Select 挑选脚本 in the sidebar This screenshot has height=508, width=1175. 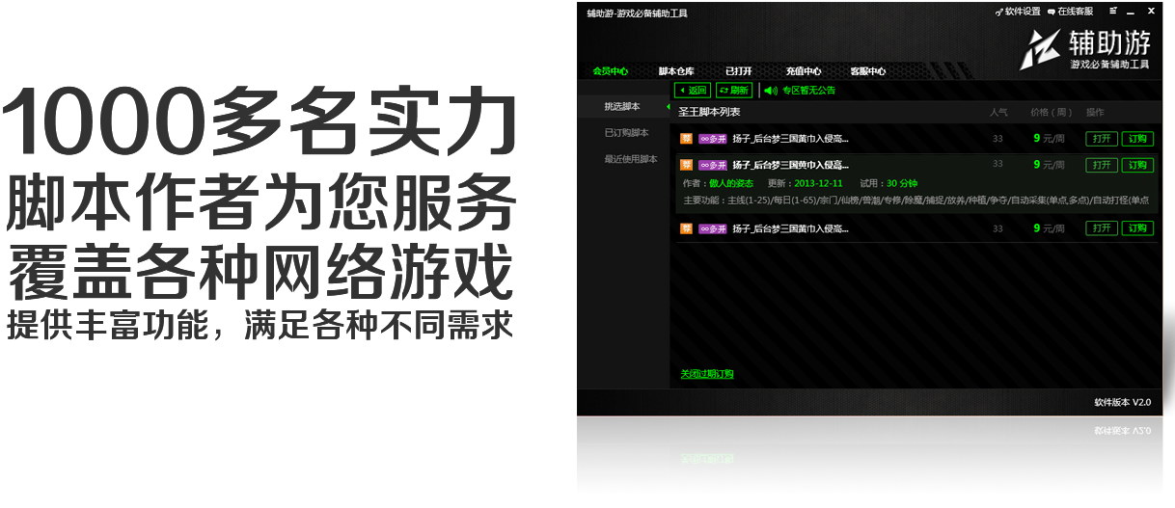[622, 106]
